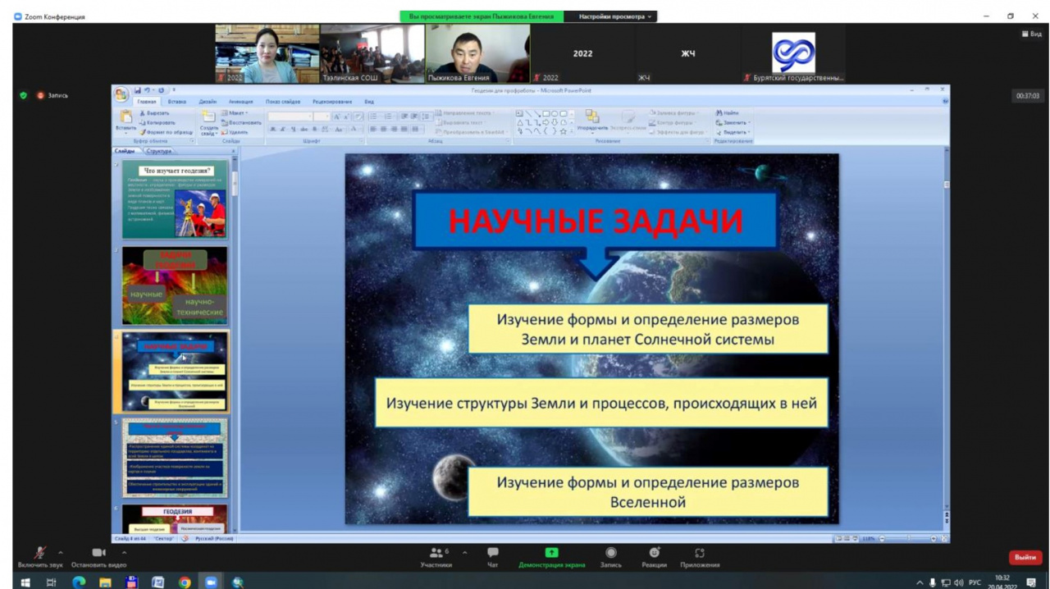Click the green encryption shield icon
The width and height of the screenshot is (1050, 589).
pos(24,95)
